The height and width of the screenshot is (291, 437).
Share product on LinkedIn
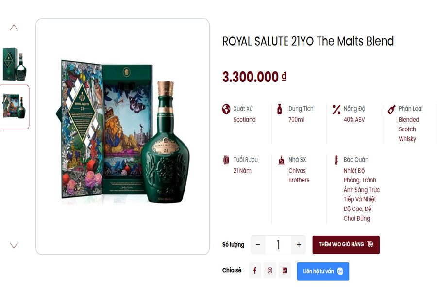[x=285, y=271]
